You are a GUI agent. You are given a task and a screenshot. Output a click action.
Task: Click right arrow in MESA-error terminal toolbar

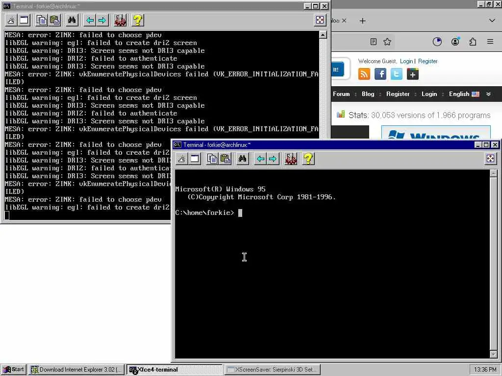(102, 20)
